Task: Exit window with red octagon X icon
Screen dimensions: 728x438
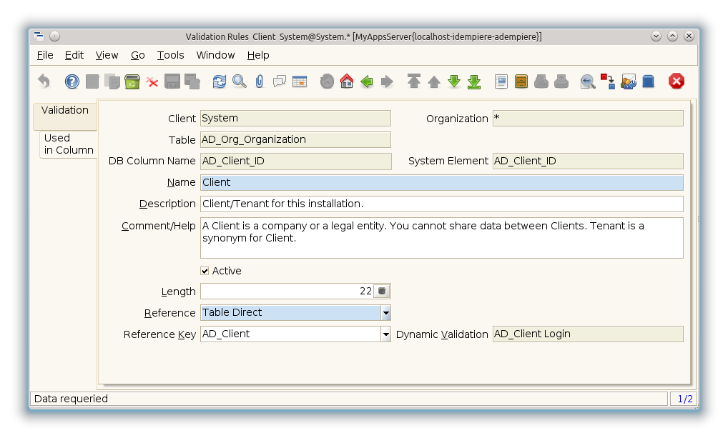Action: point(677,81)
